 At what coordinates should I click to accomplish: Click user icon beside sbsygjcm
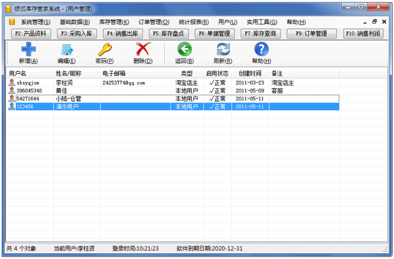(x=12, y=82)
